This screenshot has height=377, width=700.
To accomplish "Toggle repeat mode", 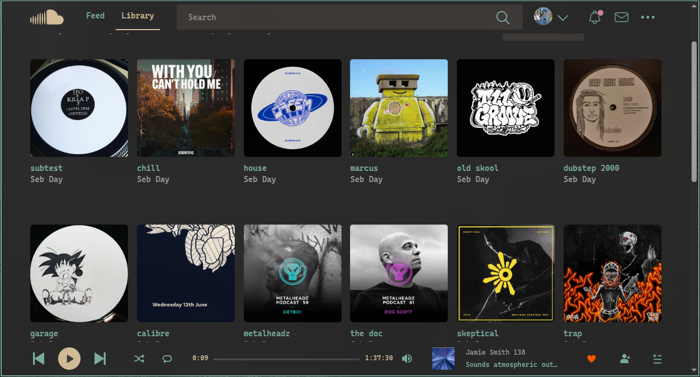I will point(167,359).
